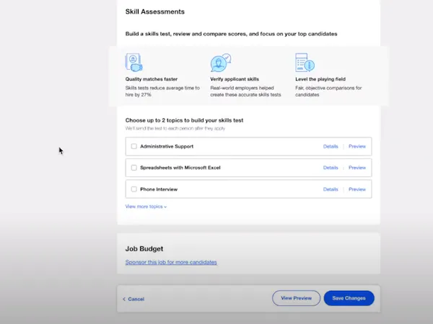Click the Job Budget heading
Viewport: 433px width, 324px height.
[x=144, y=248]
